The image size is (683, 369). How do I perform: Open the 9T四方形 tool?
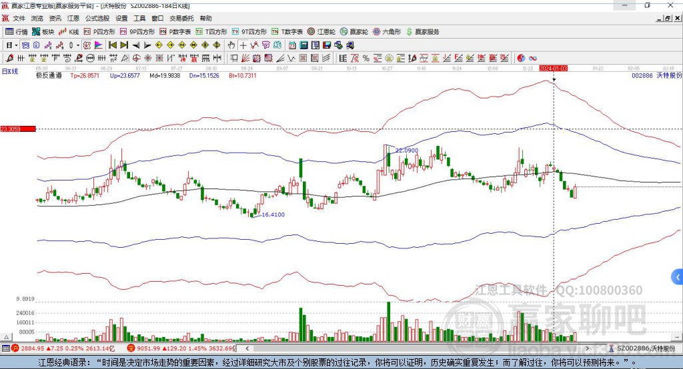click(x=249, y=32)
